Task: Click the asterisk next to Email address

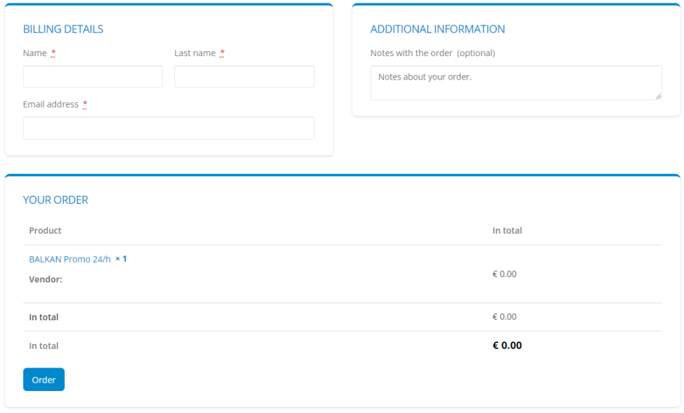Action: pyautogui.click(x=85, y=105)
